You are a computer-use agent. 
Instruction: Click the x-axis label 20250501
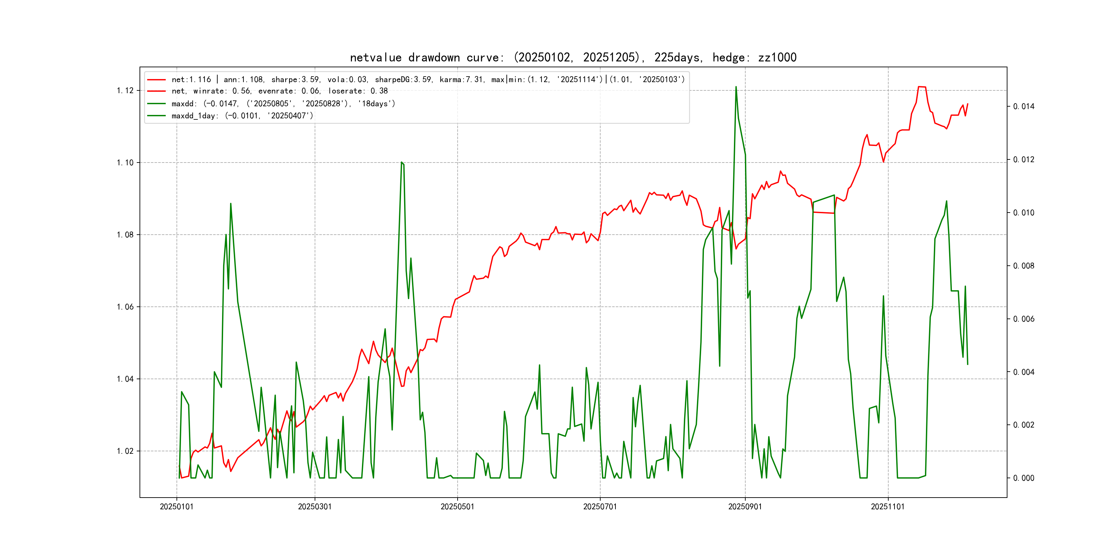click(457, 507)
